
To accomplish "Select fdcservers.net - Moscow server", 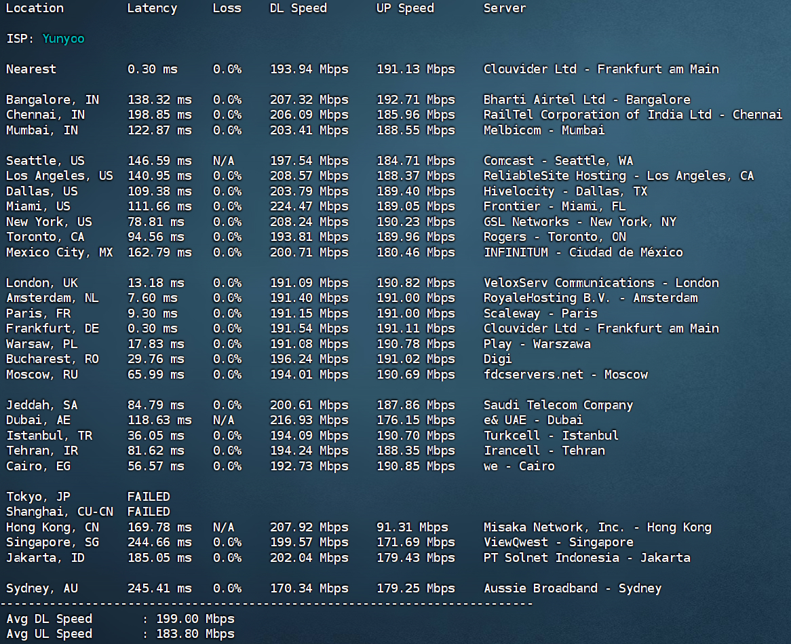I will tap(566, 375).
